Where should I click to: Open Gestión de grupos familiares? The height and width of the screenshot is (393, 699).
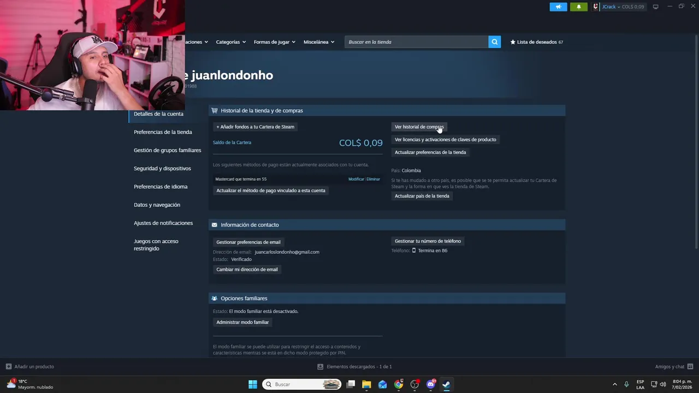(x=167, y=150)
